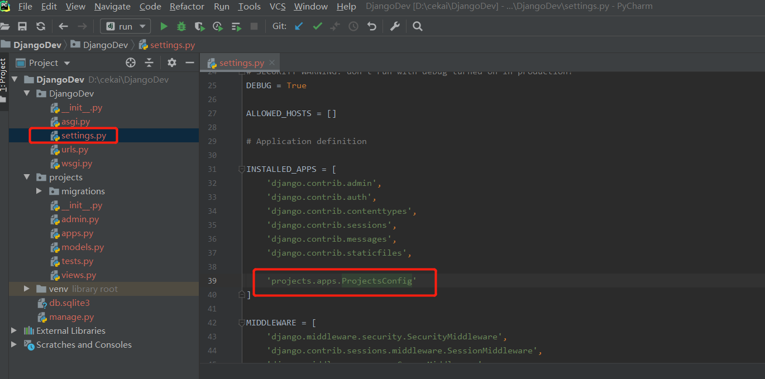Open the Code menu
Viewport: 765px width, 379px height.
150,7
